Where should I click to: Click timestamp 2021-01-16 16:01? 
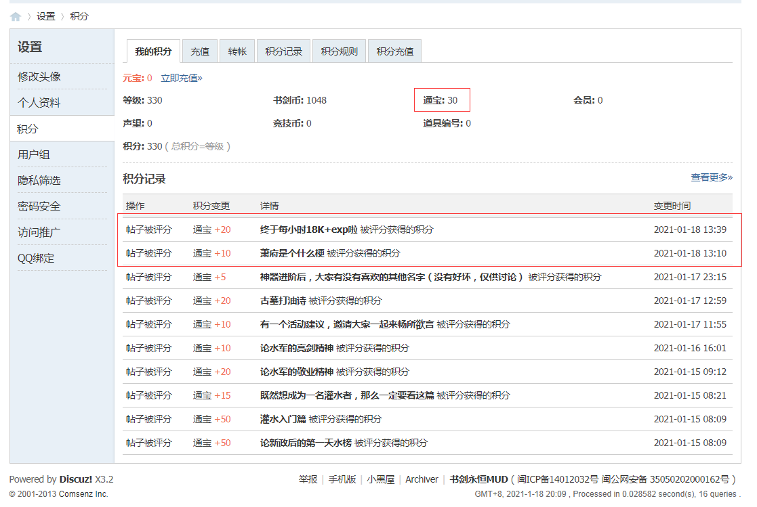tap(690, 348)
